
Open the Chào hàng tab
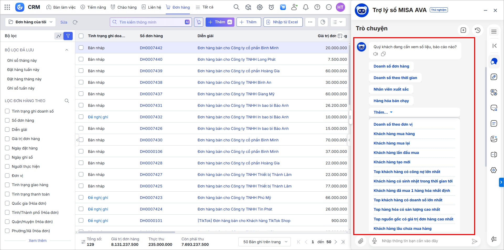(124, 7)
